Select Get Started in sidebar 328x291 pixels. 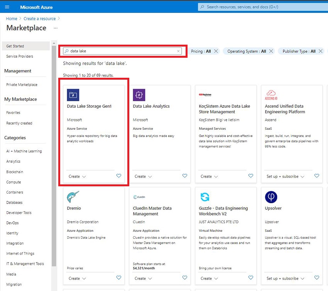(x=26, y=46)
